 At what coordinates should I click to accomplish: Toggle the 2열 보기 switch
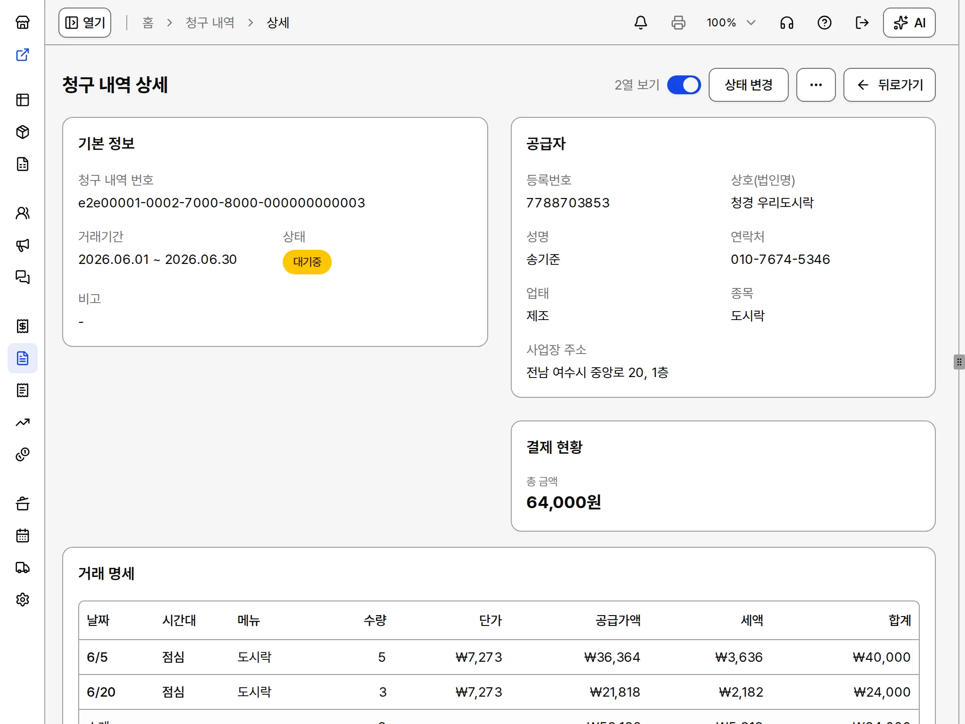(x=684, y=85)
